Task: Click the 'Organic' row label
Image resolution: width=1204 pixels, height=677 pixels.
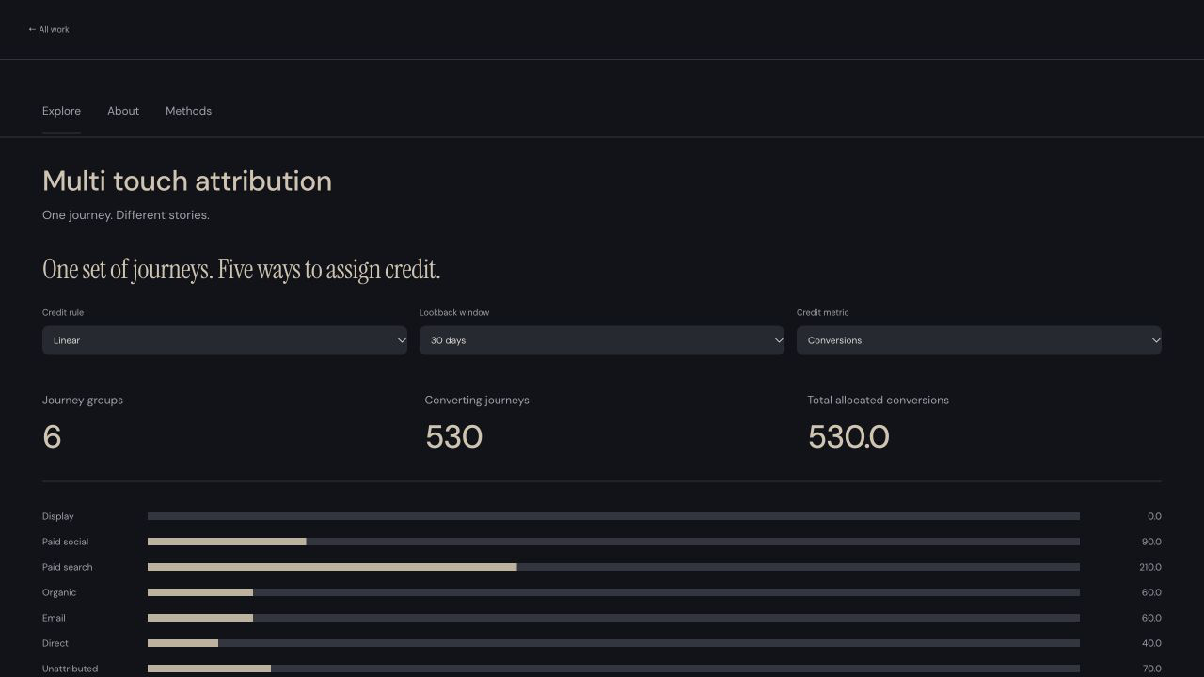Action: (x=59, y=592)
